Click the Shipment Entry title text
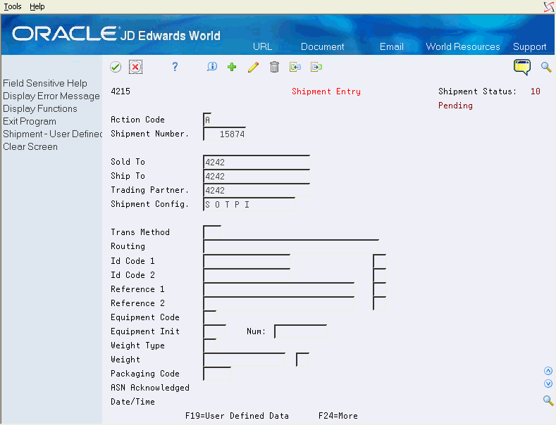Screen dimensions: 556x425 326,91
